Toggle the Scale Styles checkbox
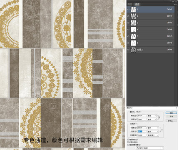 click(128, 140)
